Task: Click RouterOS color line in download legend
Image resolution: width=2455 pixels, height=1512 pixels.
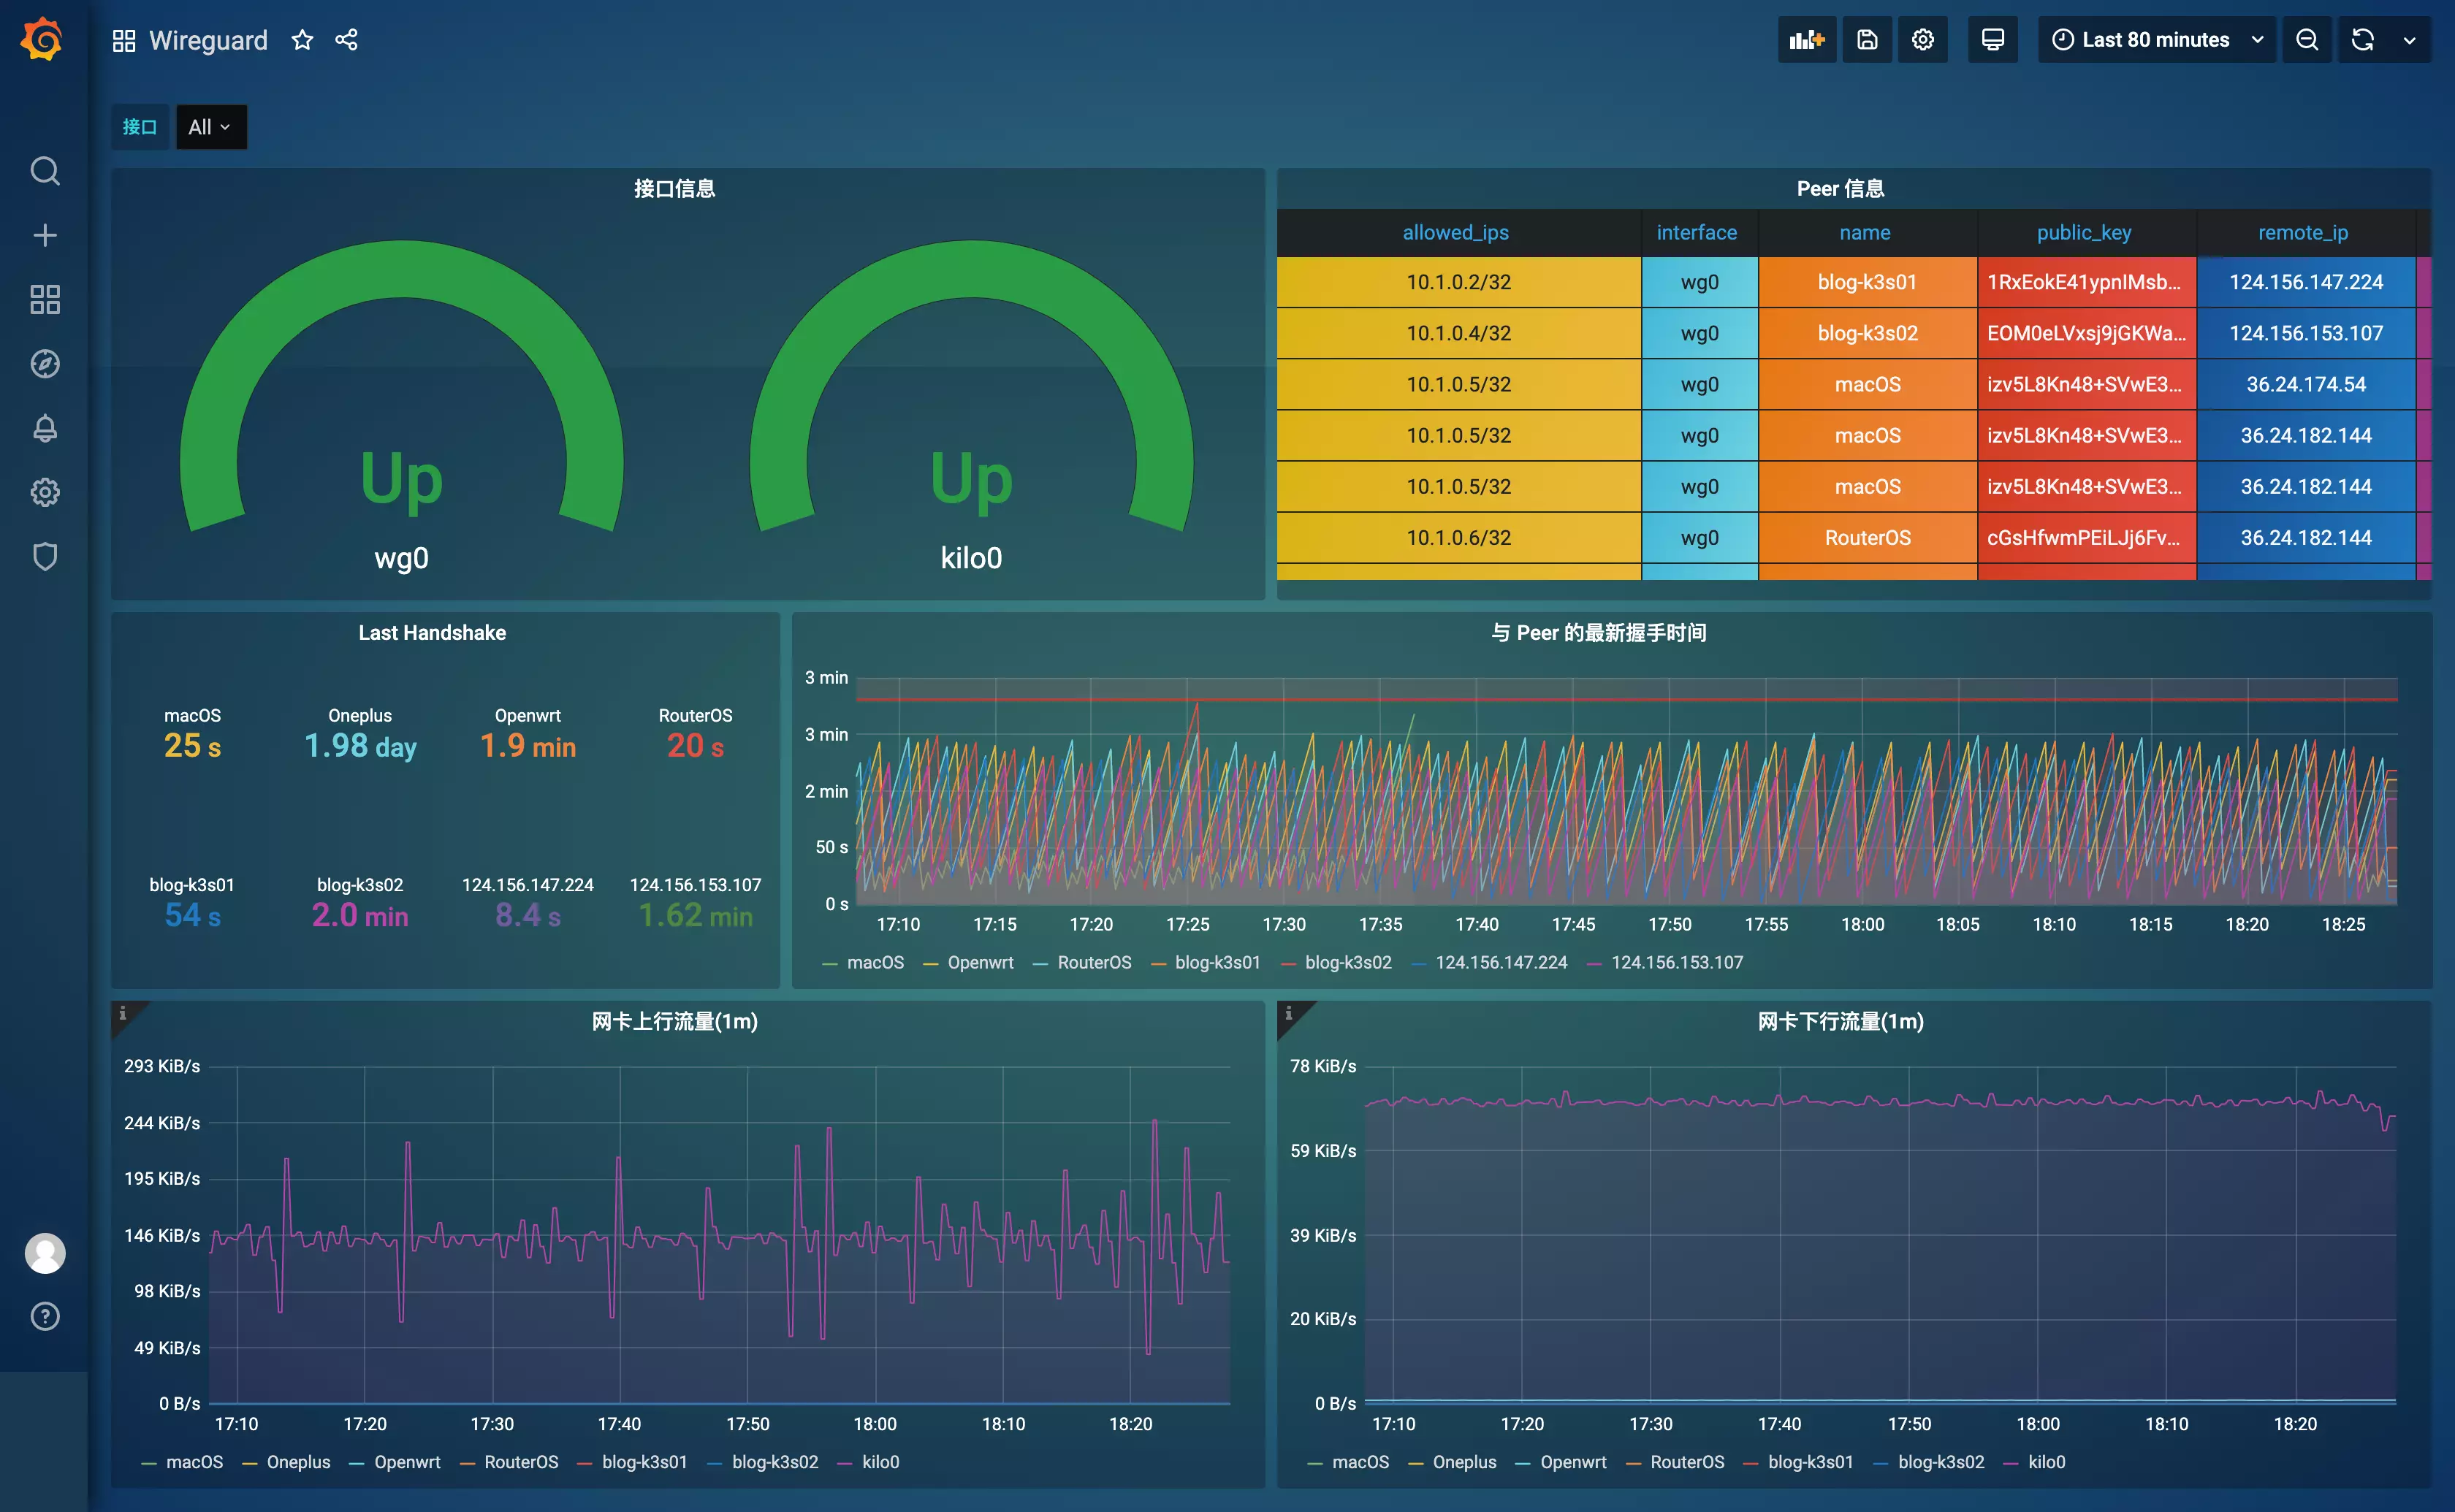Action: click(1633, 1464)
